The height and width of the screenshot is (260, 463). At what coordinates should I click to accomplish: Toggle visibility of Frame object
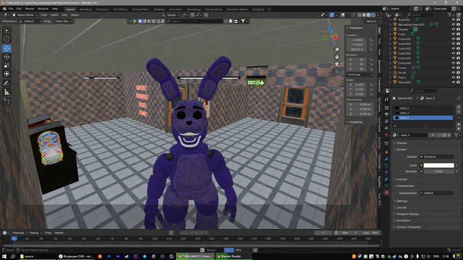click(453, 68)
